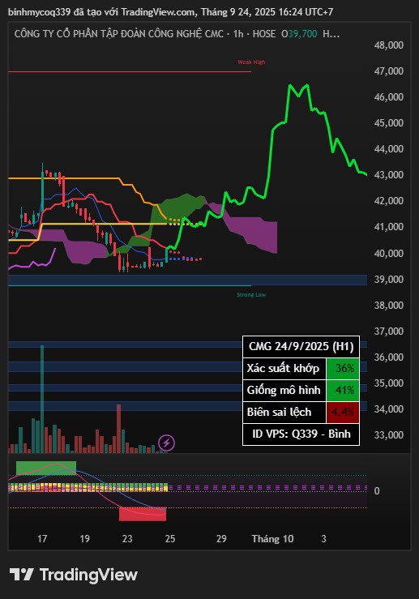Click the green oscillator overbought box

coord(46,468)
